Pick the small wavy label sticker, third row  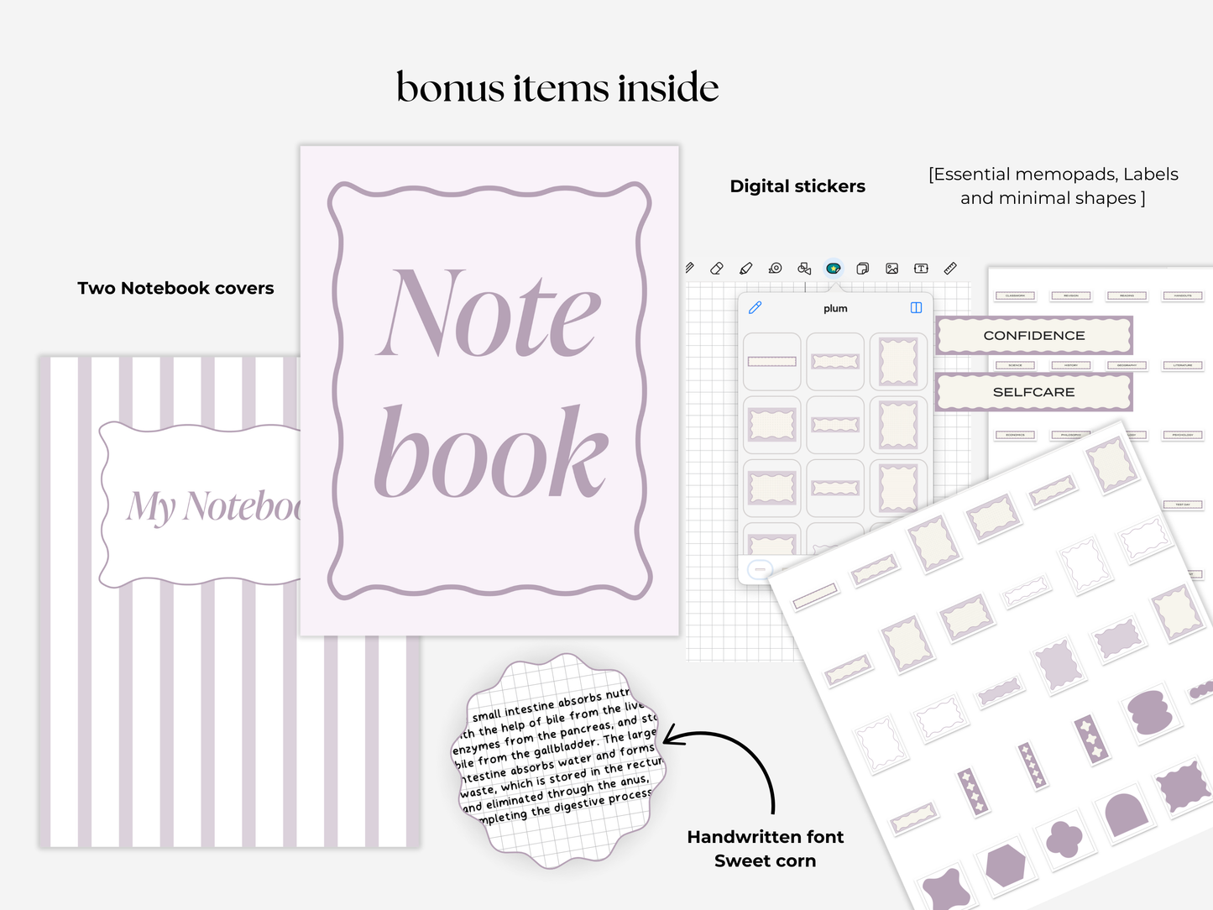pyautogui.click(x=835, y=488)
